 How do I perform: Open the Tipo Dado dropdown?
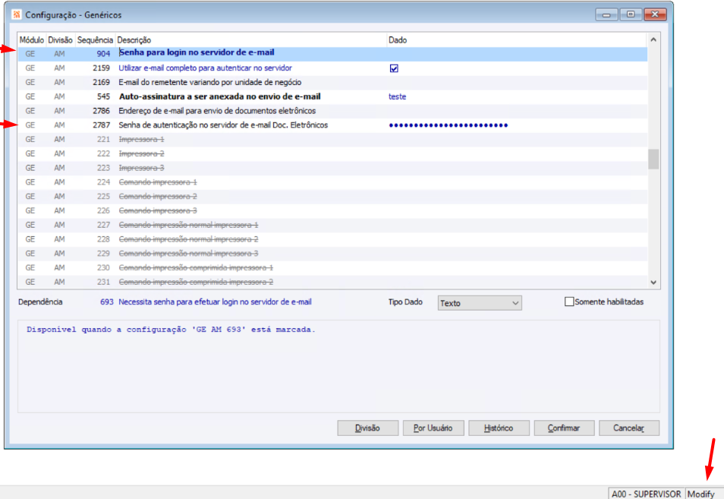pos(480,303)
